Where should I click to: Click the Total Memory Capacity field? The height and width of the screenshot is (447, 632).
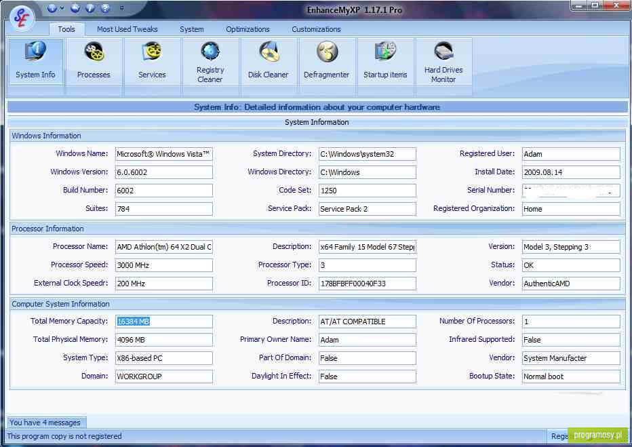pyautogui.click(x=163, y=322)
